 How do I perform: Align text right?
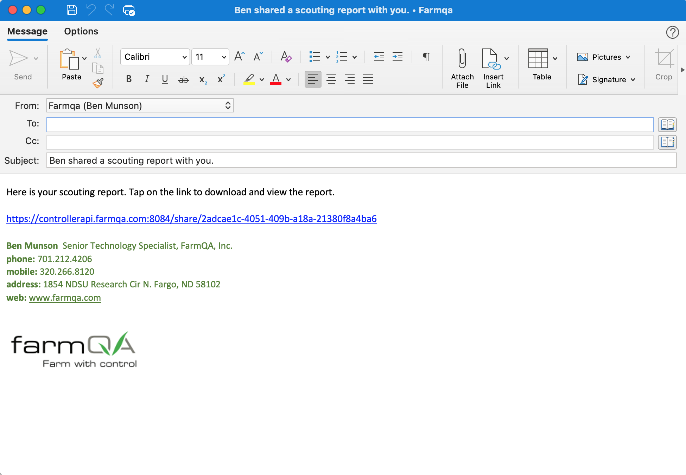click(x=350, y=79)
